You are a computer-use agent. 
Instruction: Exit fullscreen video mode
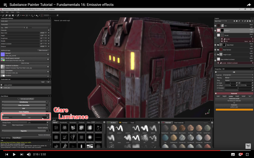point(247,155)
